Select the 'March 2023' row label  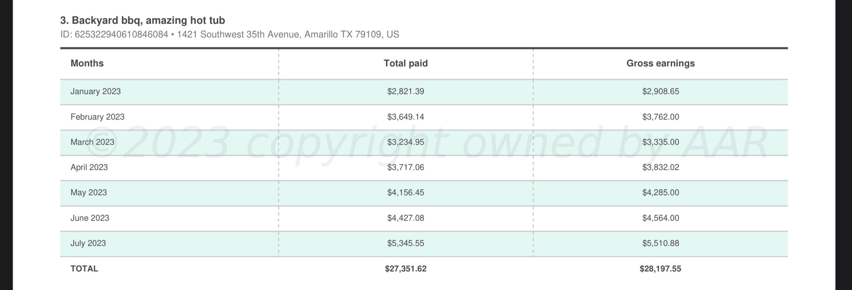(x=92, y=142)
